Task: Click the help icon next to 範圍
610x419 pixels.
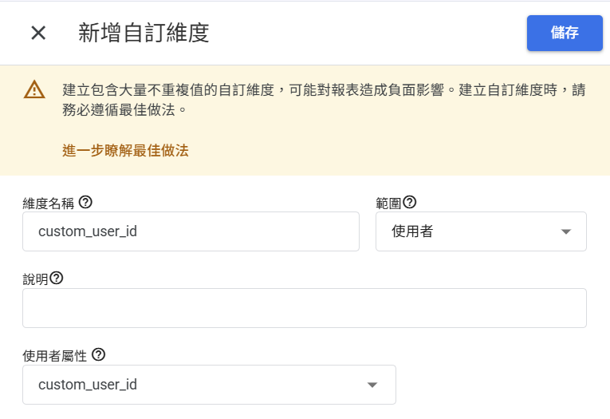Action: tap(410, 202)
